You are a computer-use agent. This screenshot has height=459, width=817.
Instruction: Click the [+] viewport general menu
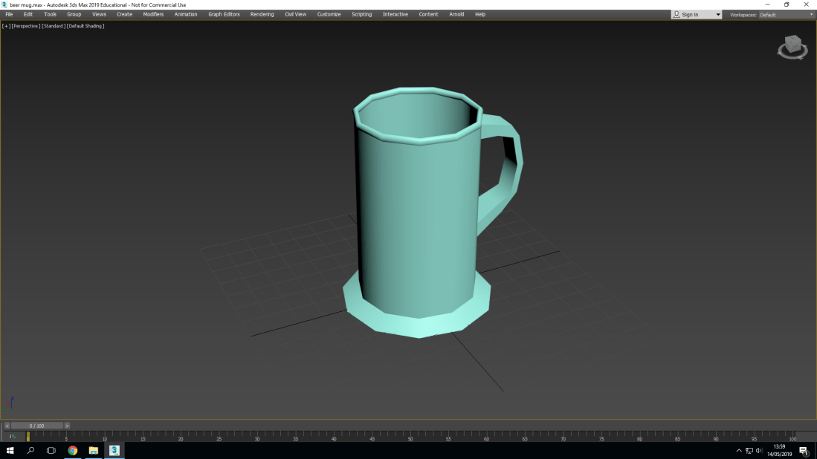point(6,25)
